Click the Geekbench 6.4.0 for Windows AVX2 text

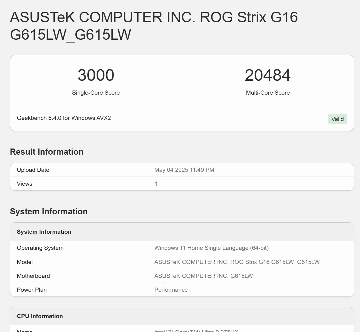[x=64, y=118]
